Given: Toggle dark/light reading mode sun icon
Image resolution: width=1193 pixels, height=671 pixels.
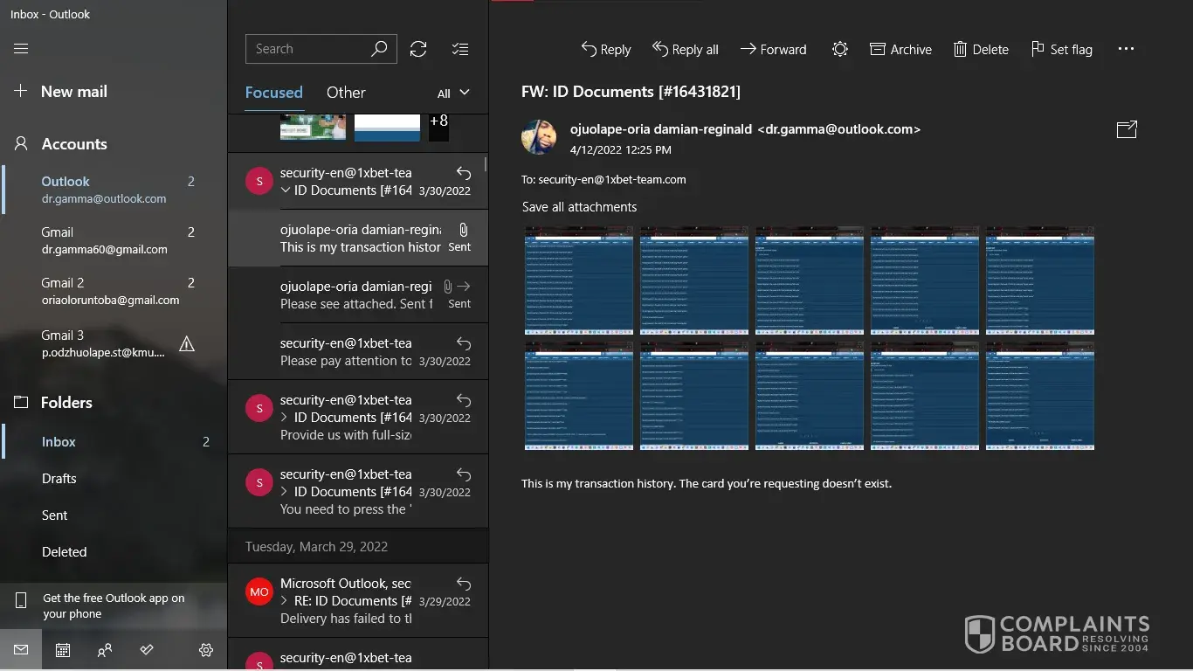Looking at the screenshot, I should coord(839,50).
